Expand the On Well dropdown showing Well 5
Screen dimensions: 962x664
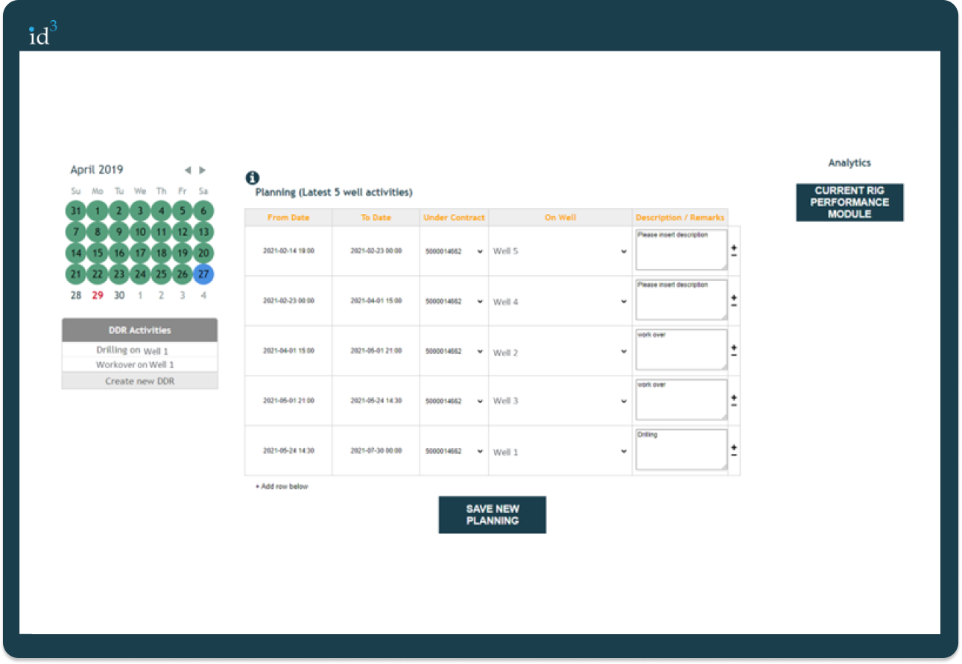coord(560,251)
